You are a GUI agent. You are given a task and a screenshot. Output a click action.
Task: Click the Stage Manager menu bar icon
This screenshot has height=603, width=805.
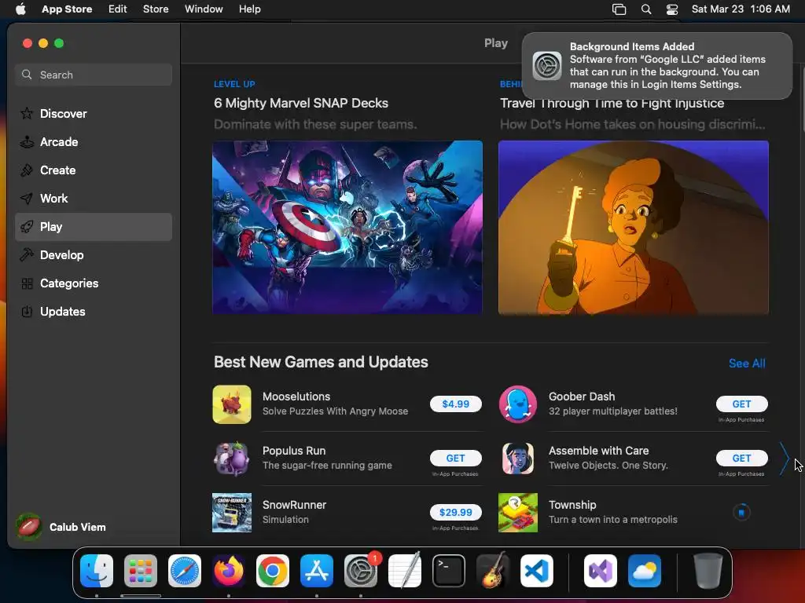click(x=619, y=9)
